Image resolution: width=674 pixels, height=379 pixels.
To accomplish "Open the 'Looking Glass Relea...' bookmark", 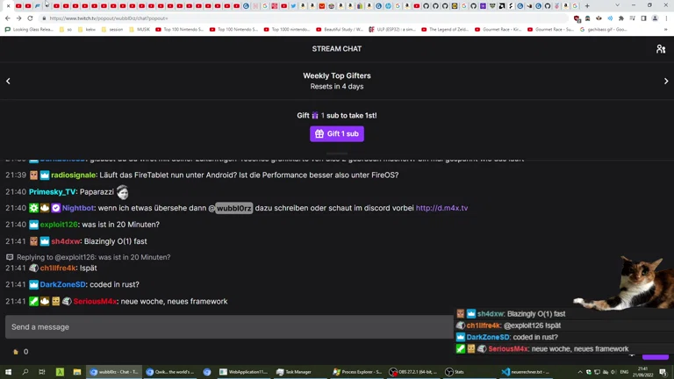I will pos(29,30).
